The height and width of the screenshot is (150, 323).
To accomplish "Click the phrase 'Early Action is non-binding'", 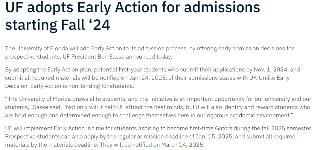I will (63, 86).
